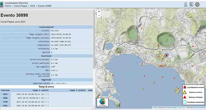Click the Leaflet attribution link
This screenshot has height=110, width=206.
(x=155, y=107)
